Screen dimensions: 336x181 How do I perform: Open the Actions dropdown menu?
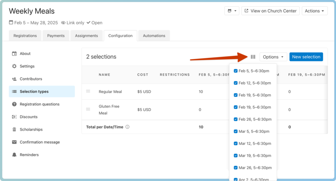click(x=315, y=11)
